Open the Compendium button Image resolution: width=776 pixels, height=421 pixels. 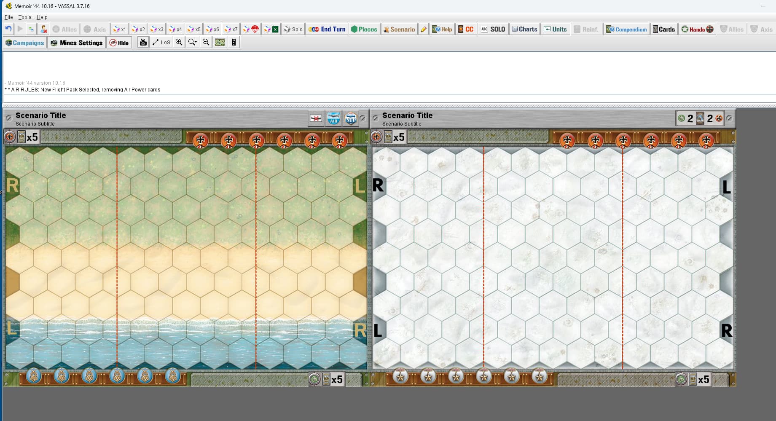[x=626, y=29]
